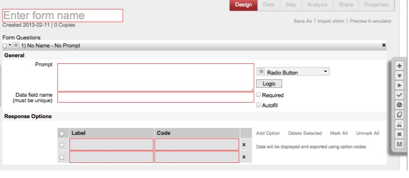Click the first row Label field
409x178 pixels.
pyautogui.click(x=111, y=145)
